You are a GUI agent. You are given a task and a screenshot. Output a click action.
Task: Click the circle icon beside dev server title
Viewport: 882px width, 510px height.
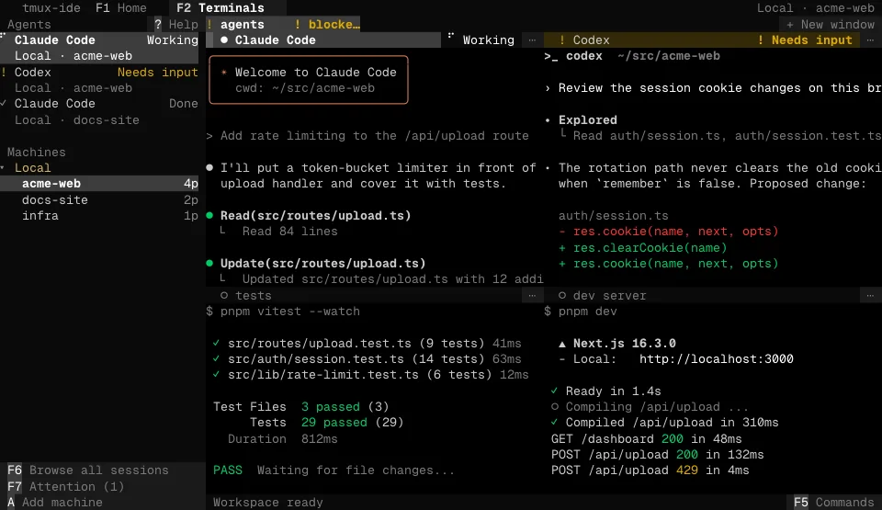[562, 296]
